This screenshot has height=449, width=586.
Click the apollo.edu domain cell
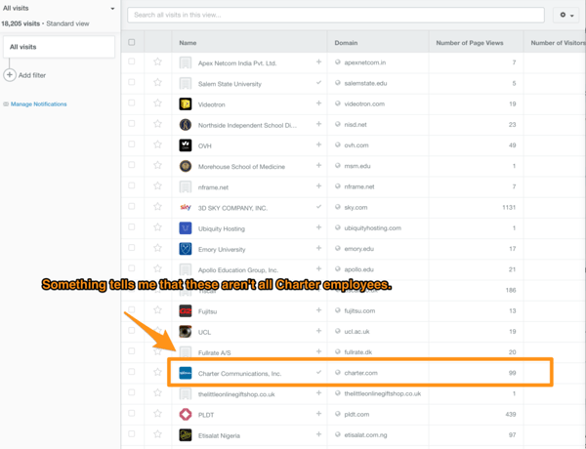358,269
